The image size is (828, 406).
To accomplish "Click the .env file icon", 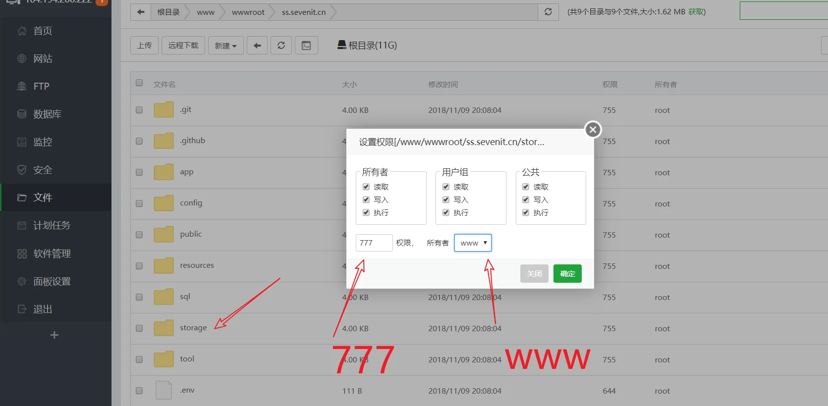I will click(x=164, y=390).
